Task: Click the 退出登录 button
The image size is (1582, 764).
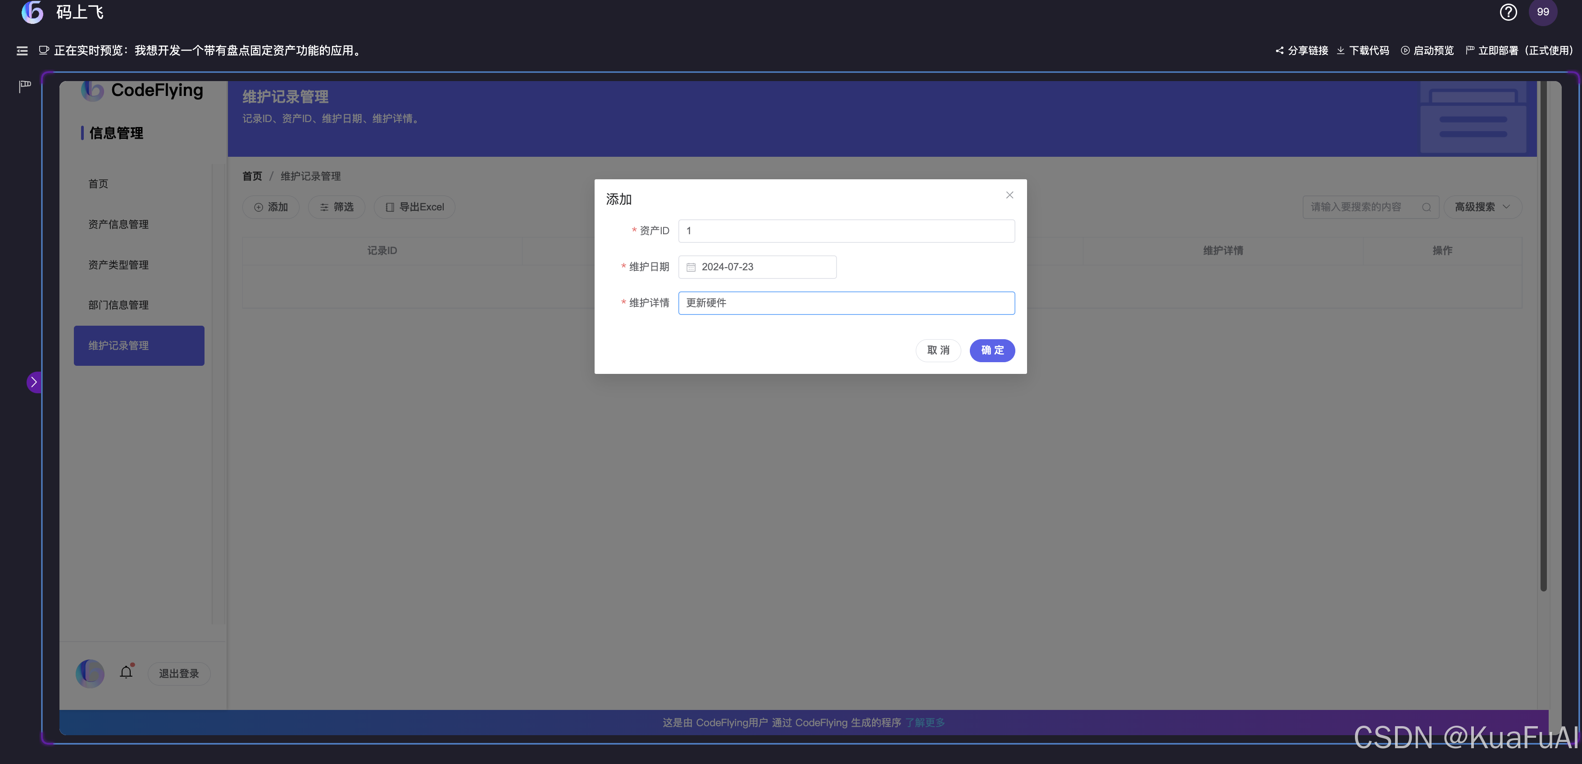Action: point(179,674)
